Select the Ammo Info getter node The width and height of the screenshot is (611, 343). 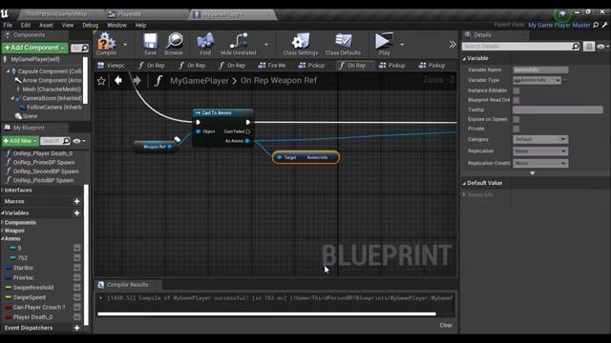tap(305, 157)
